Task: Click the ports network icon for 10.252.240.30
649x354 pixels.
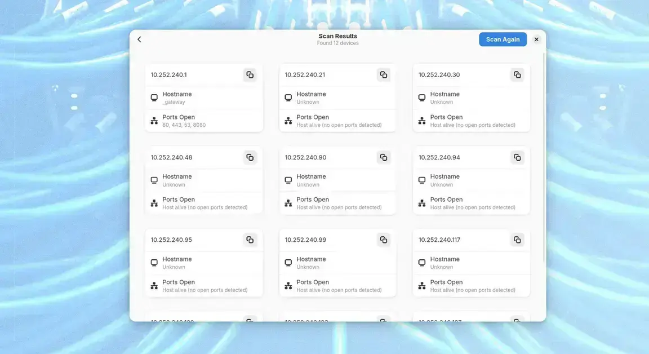Action: pyautogui.click(x=422, y=121)
